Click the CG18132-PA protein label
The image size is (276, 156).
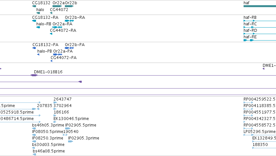click(x=45, y=45)
